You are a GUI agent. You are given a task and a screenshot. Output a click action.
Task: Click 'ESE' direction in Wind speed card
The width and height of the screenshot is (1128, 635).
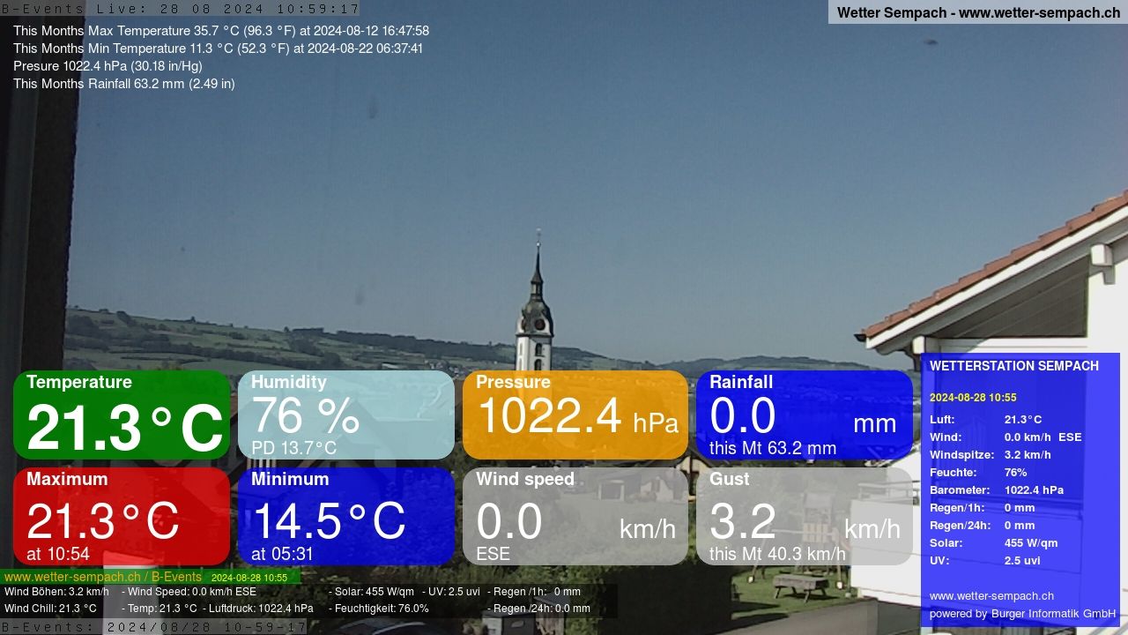(493, 554)
